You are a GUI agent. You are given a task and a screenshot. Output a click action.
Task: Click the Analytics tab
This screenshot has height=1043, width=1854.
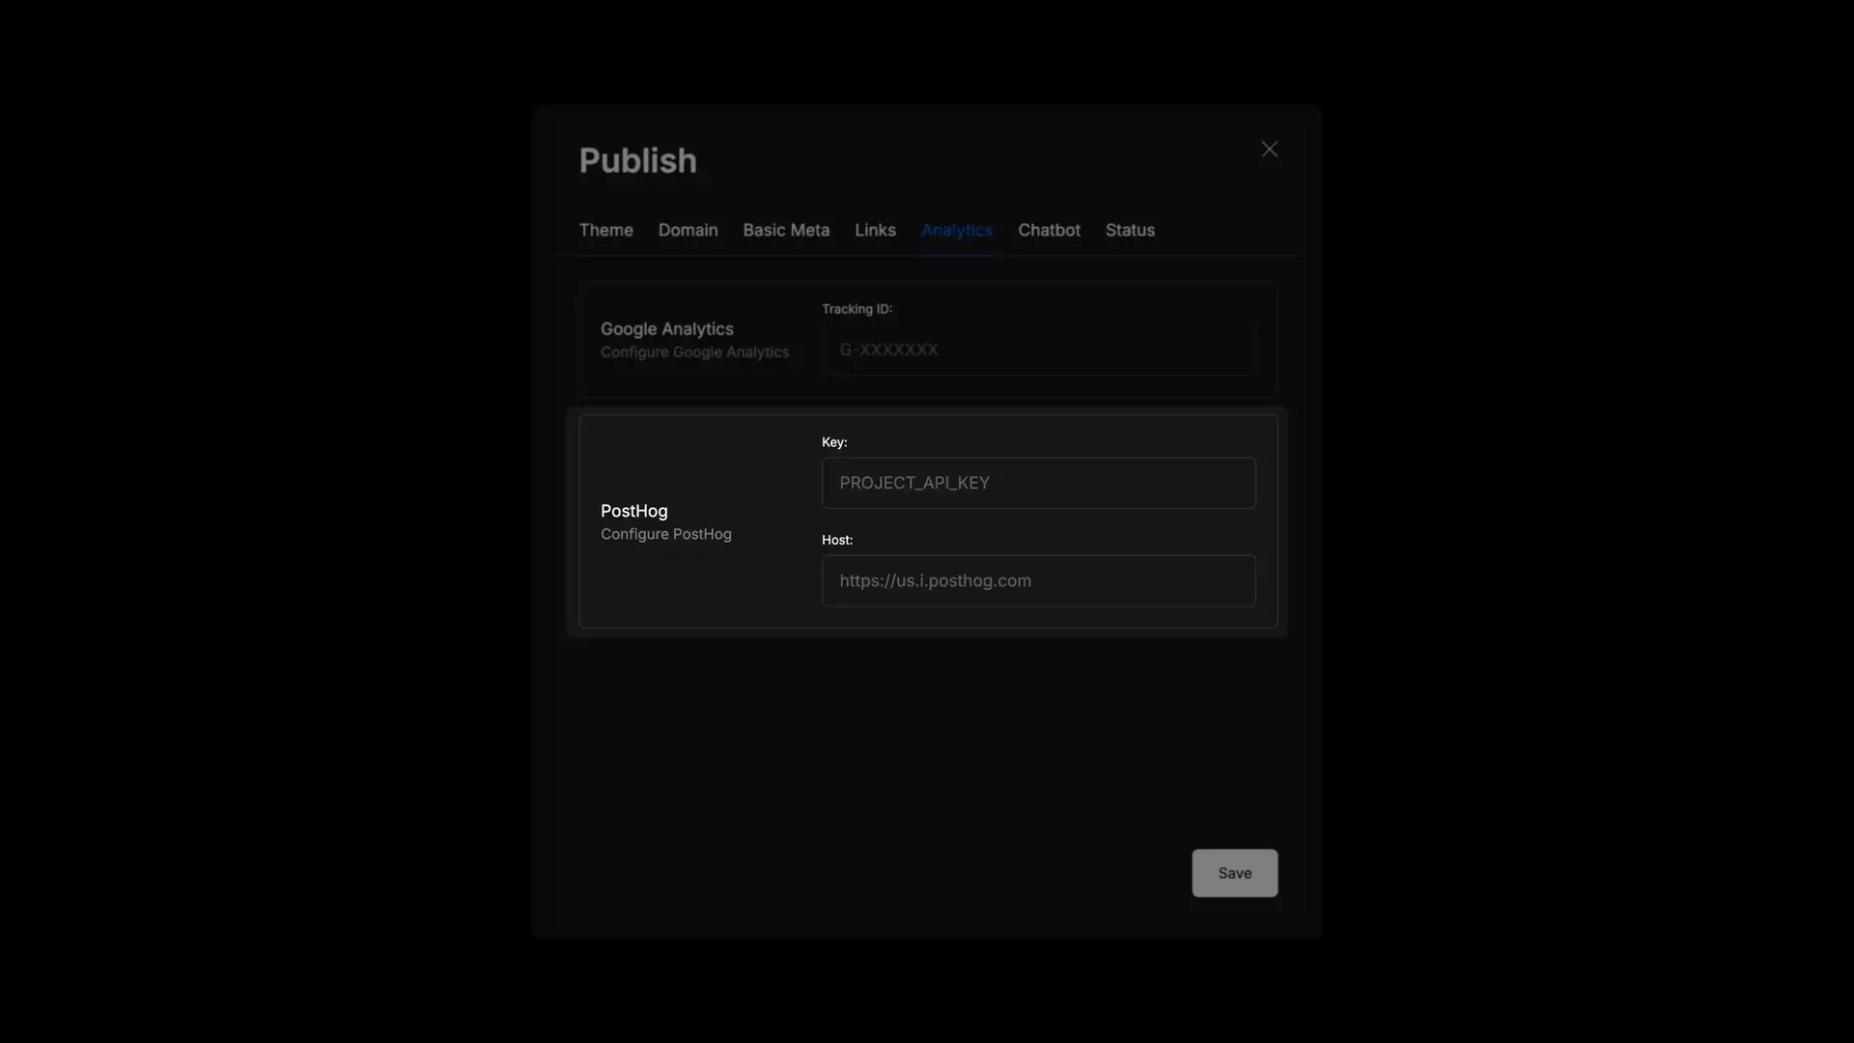(958, 231)
